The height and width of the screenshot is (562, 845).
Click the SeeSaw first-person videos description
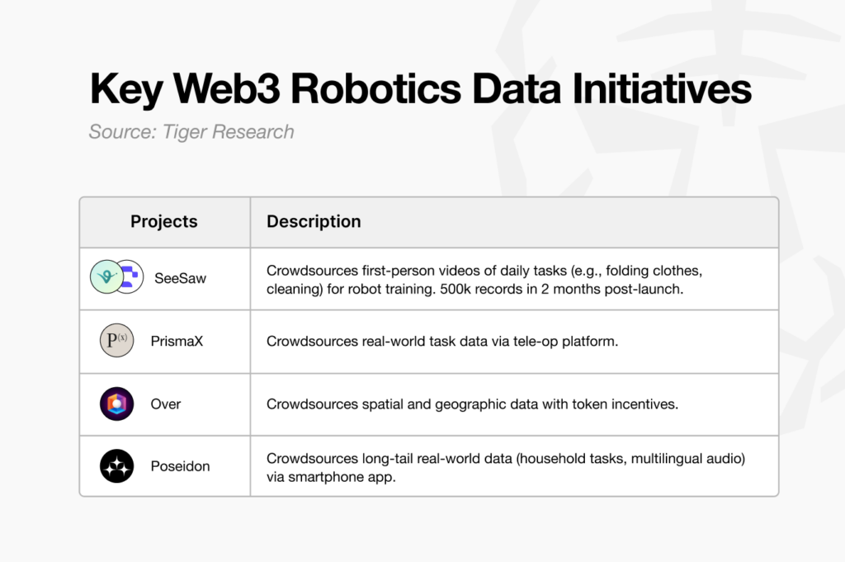484,280
